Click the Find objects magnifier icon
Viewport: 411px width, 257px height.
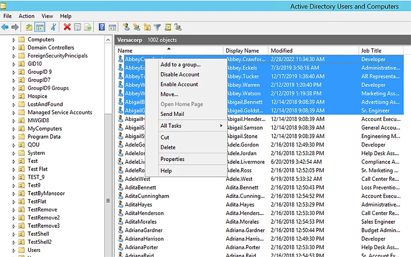168,27
